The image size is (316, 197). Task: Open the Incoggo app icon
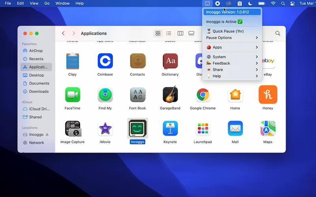click(x=137, y=128)
